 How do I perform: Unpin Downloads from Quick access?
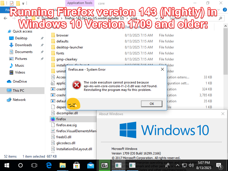coord(42,45)
